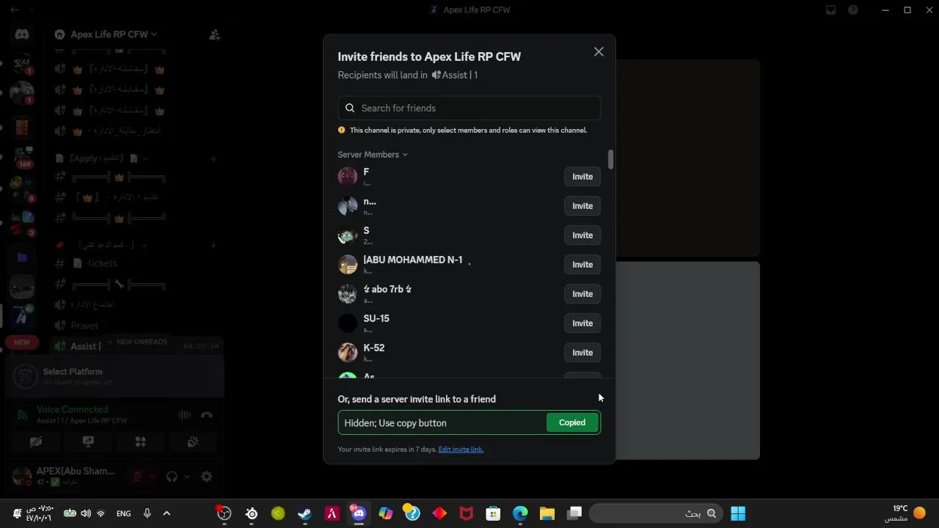This screenshot has width=939, height=528.
Task: Invite the member named n...
Action: coord(582,206)
